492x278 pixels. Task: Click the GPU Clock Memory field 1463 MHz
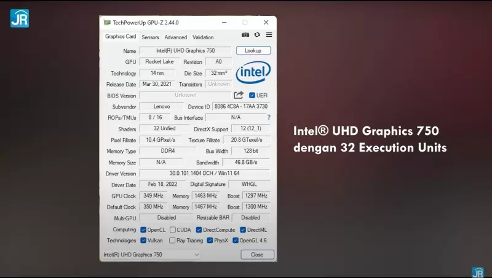click(x=205, y=196)
